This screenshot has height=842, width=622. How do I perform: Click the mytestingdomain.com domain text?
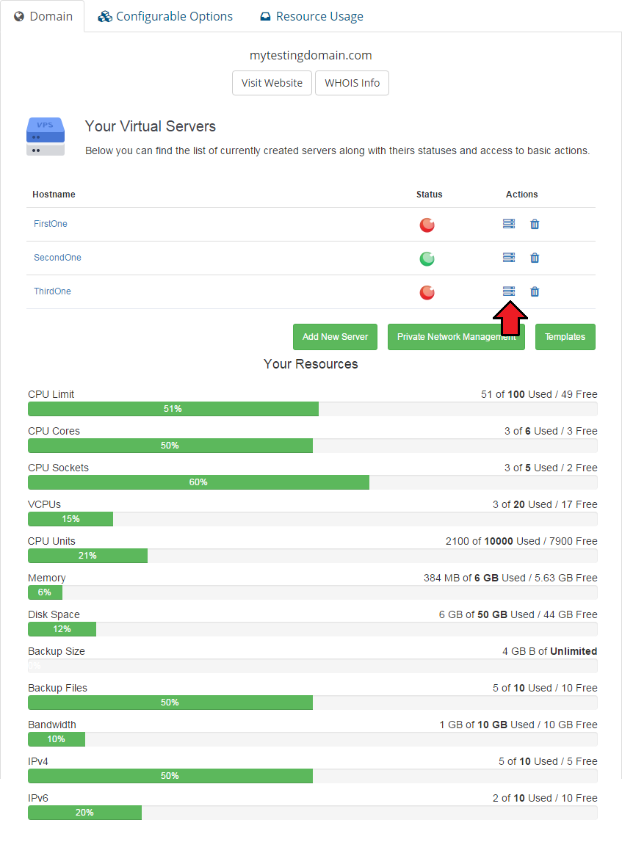311,55
